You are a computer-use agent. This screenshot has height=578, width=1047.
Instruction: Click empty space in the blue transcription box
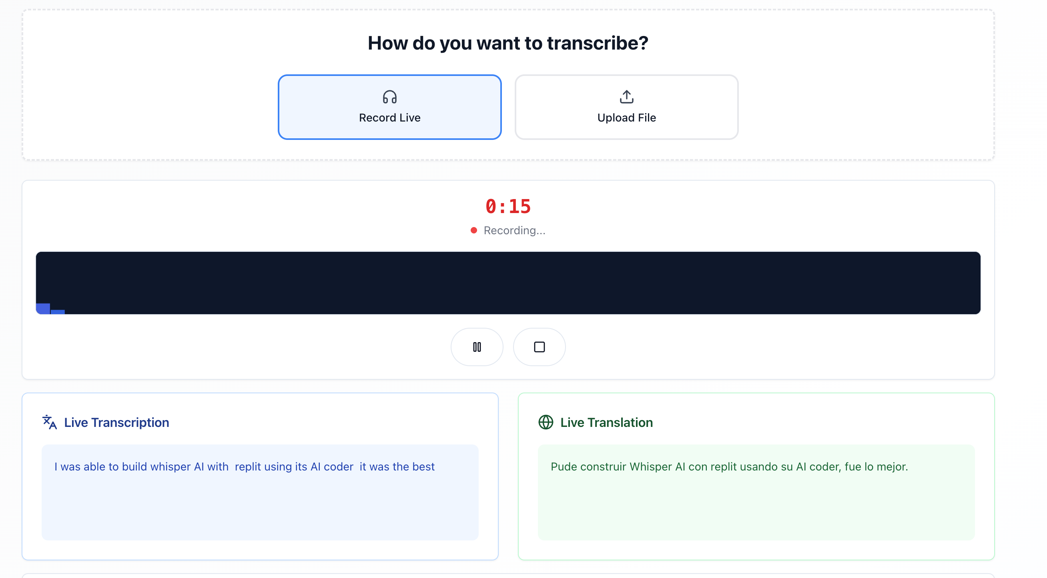point(260,511)
